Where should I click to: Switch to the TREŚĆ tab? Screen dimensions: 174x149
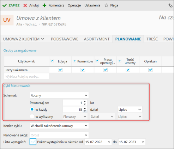(x=152, y=39)
